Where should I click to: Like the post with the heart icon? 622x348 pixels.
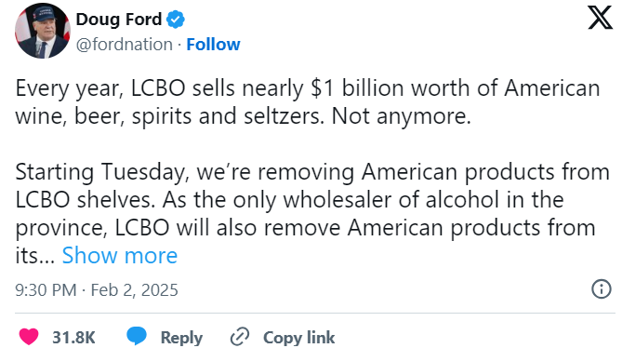(29, 337)
